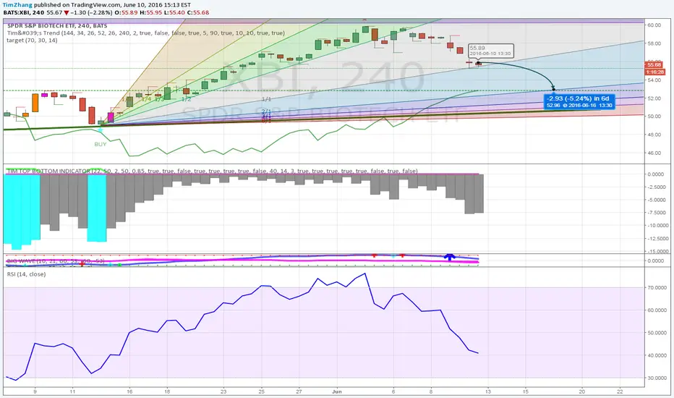Click the 50.0000 RSI axis value
The image size is (674, 398).
point(657,333)
